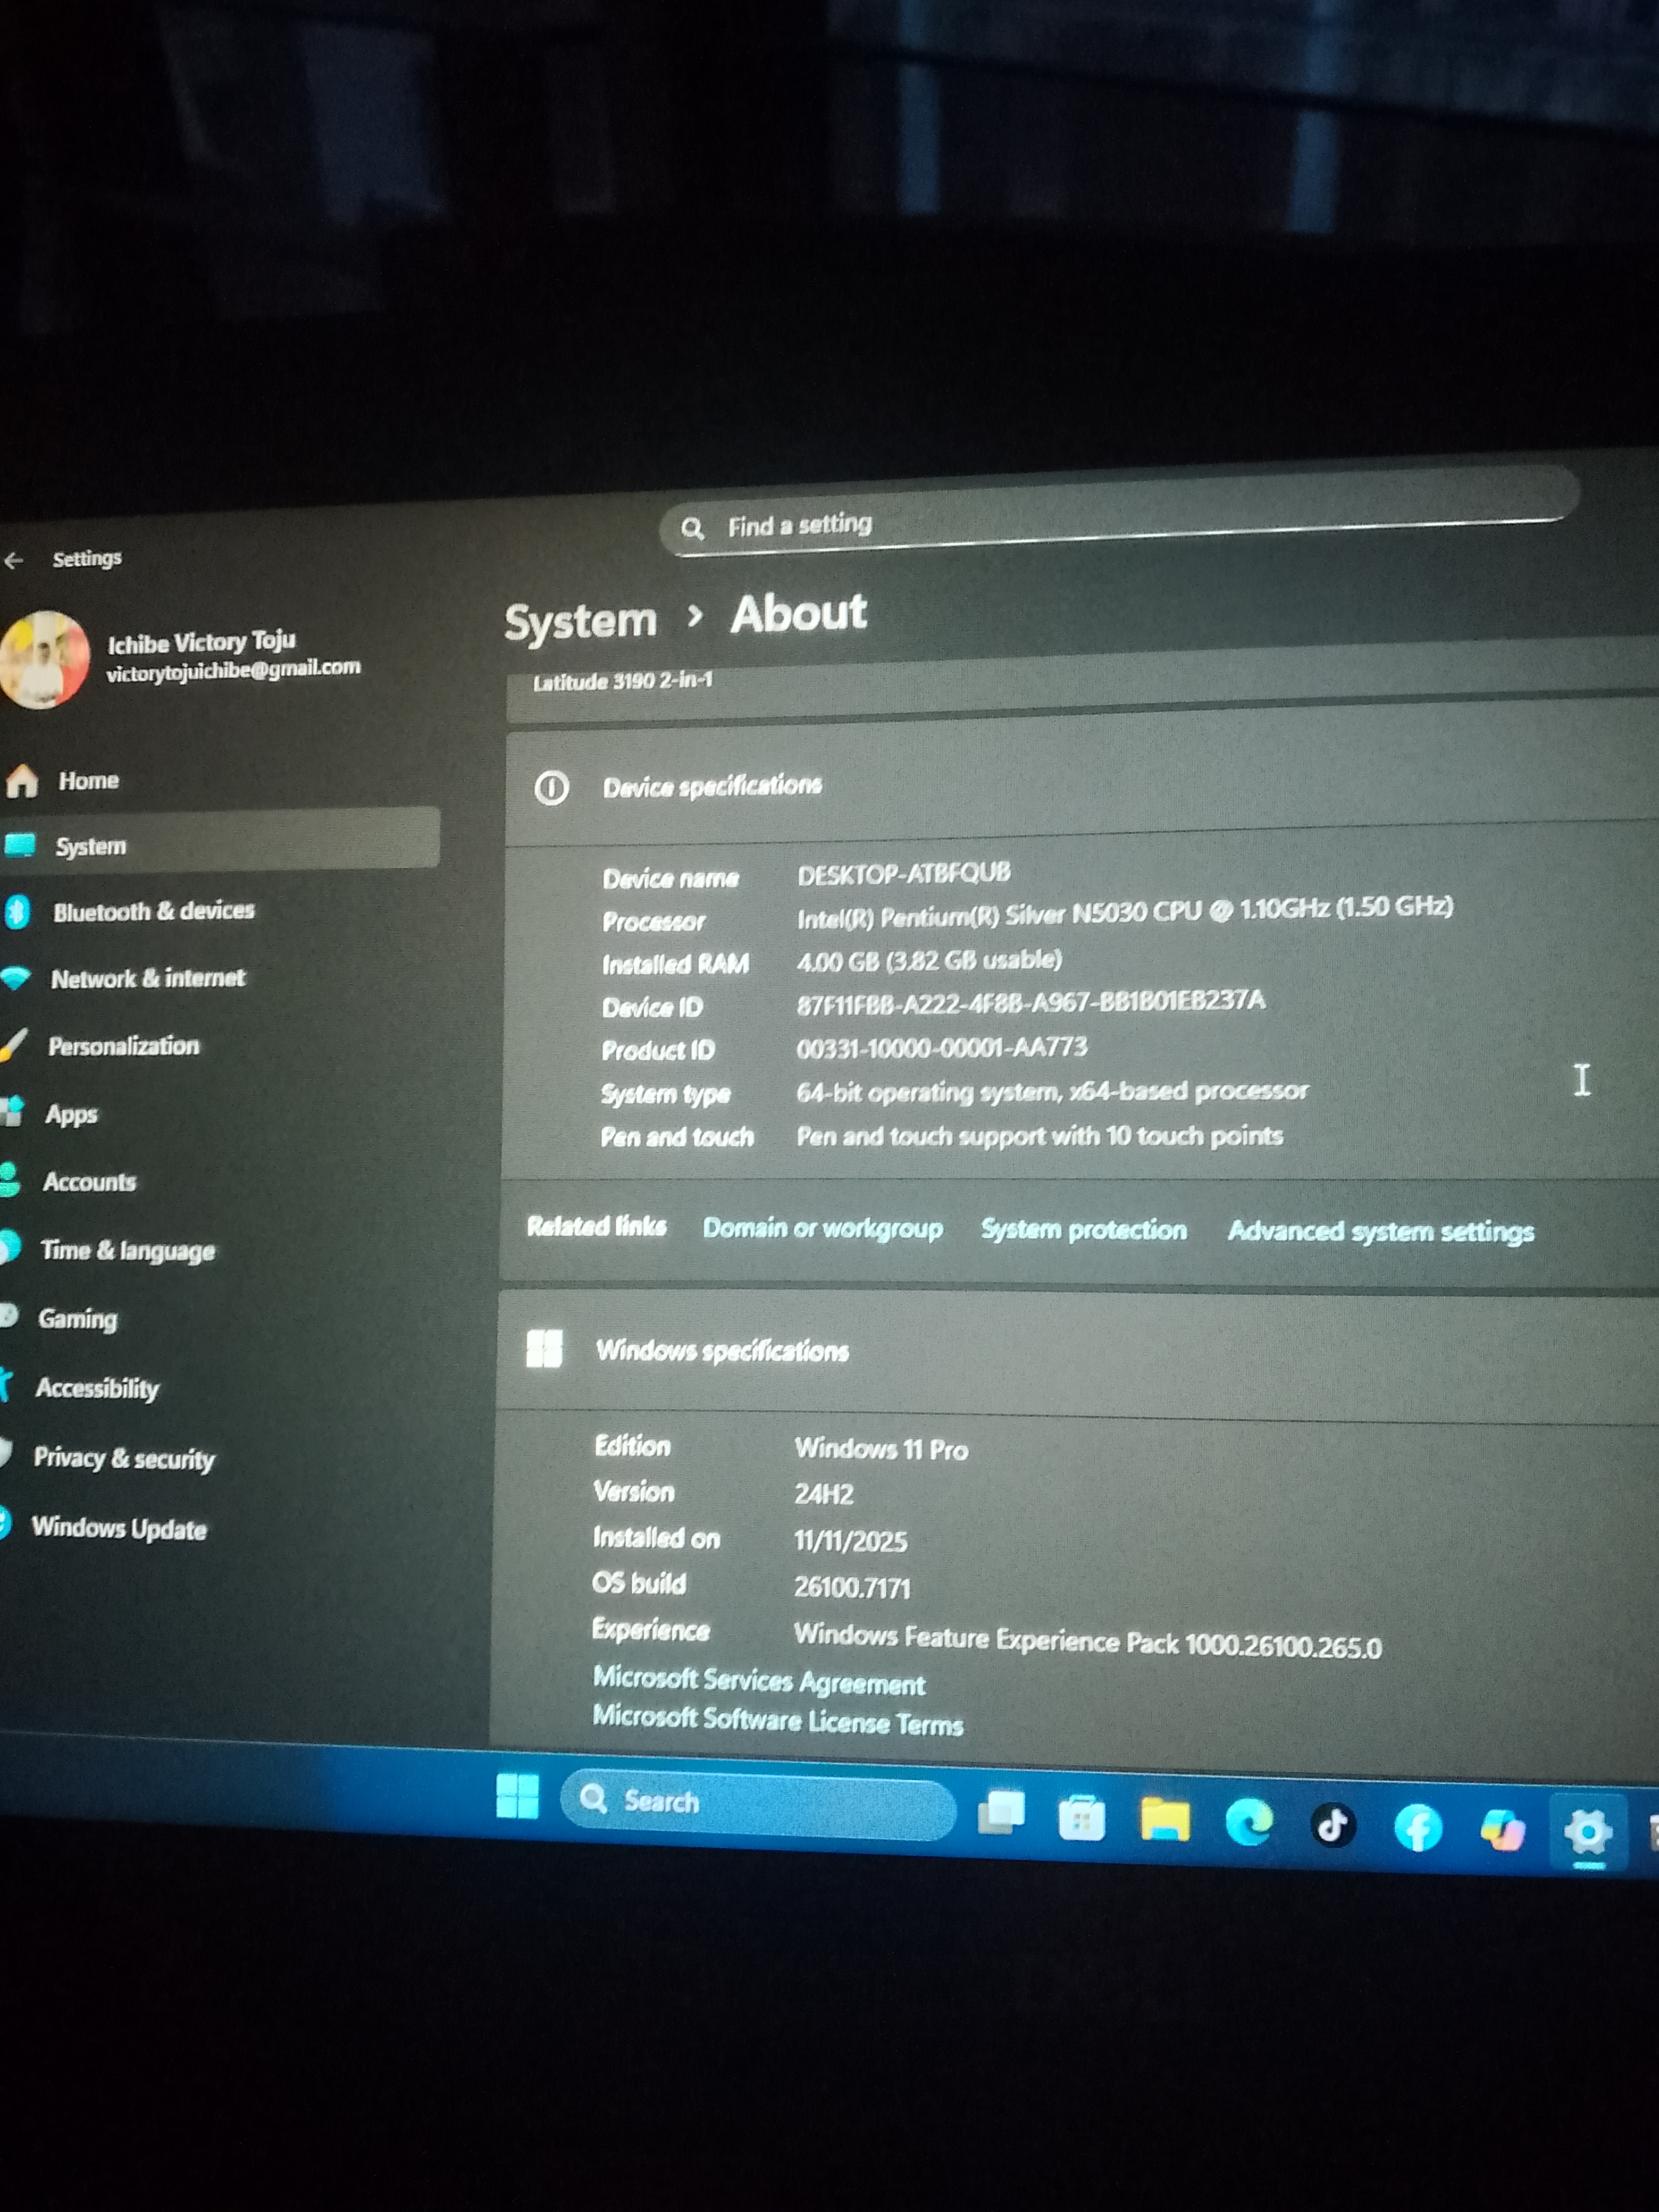Open Time & language settings
Screen dimensions: 1659x2212
(128, 1251)
